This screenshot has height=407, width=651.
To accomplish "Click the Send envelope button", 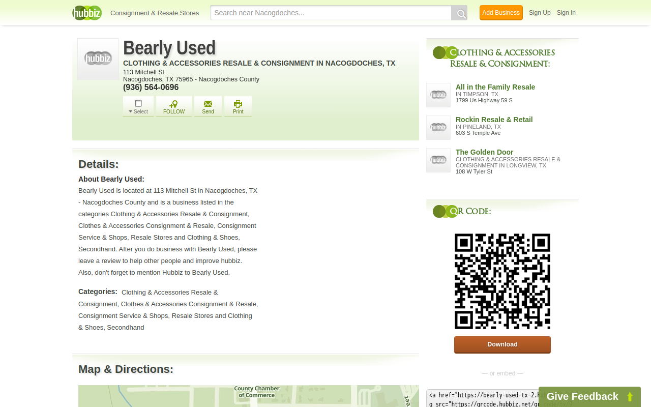I will pos(208,106).
